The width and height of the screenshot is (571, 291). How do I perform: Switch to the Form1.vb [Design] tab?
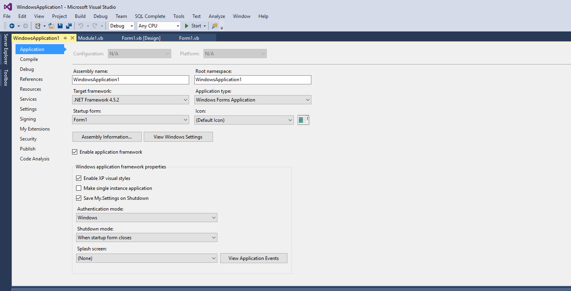click(141, 38)
